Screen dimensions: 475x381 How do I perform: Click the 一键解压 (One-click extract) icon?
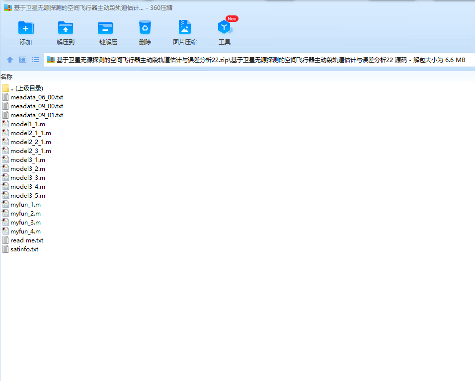105,28
